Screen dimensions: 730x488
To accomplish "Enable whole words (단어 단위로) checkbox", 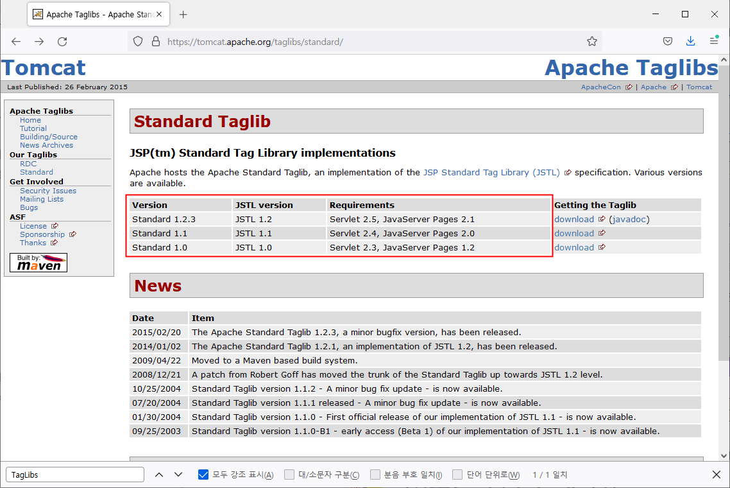I will (x=457, y=475).
